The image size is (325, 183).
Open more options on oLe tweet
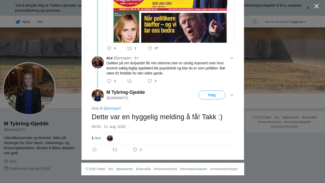coord(232,58)
